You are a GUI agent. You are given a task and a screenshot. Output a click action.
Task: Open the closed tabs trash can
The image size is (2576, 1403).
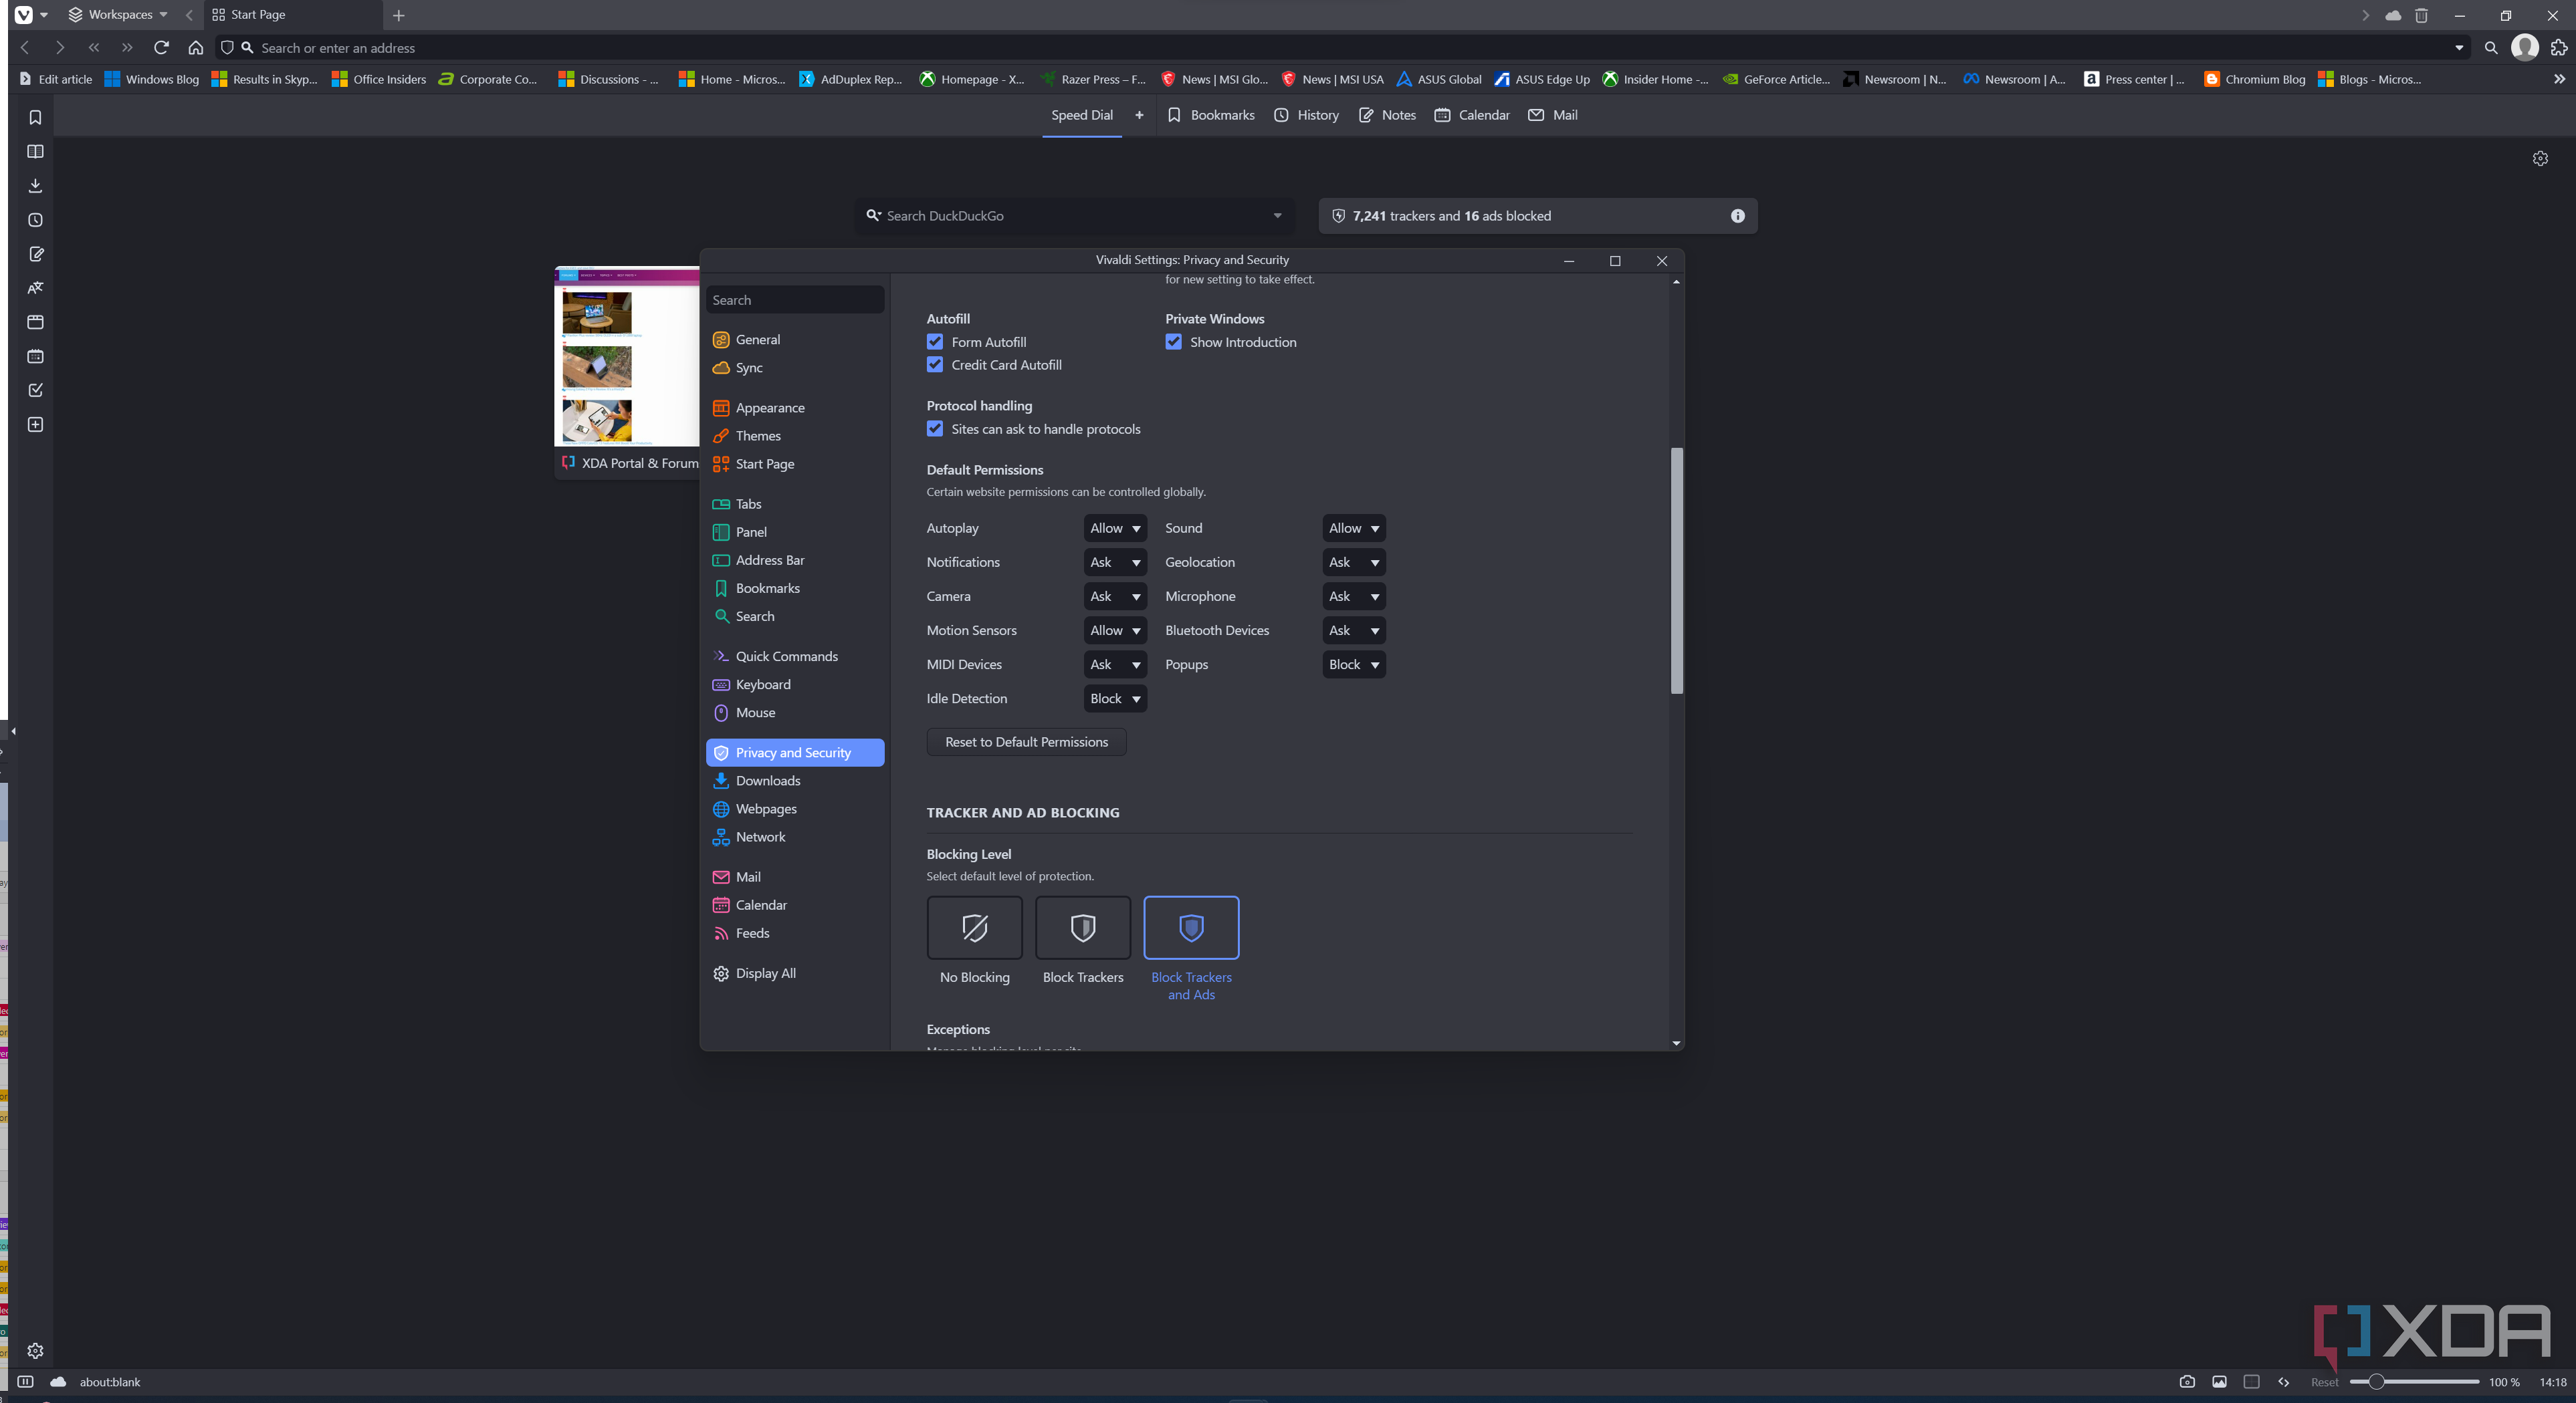2421,15
